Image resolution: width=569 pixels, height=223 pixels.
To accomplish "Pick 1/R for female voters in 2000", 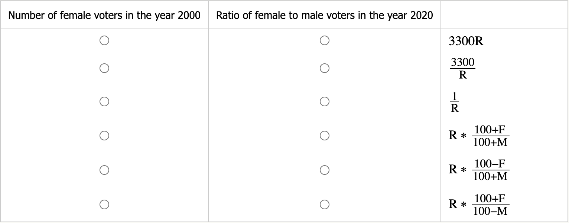I will [104, 101].
